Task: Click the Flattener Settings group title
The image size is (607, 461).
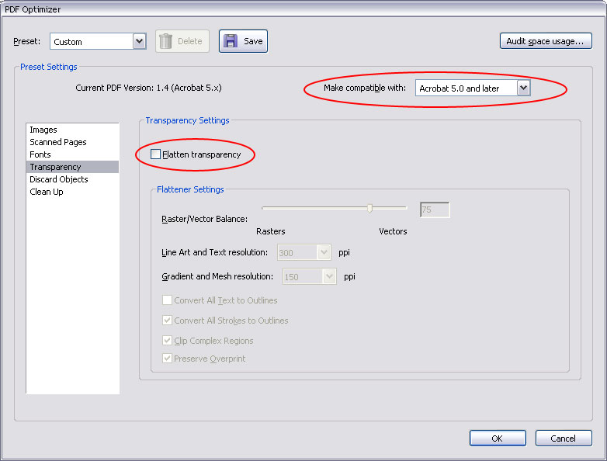Action: 190,189
